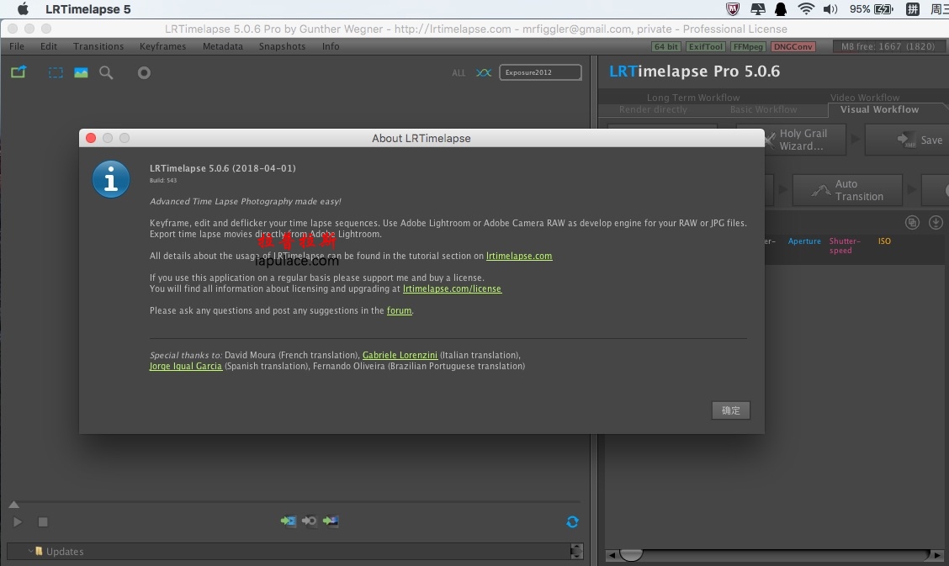Click the image import icon with green arrow

click(x=331, y=521)
